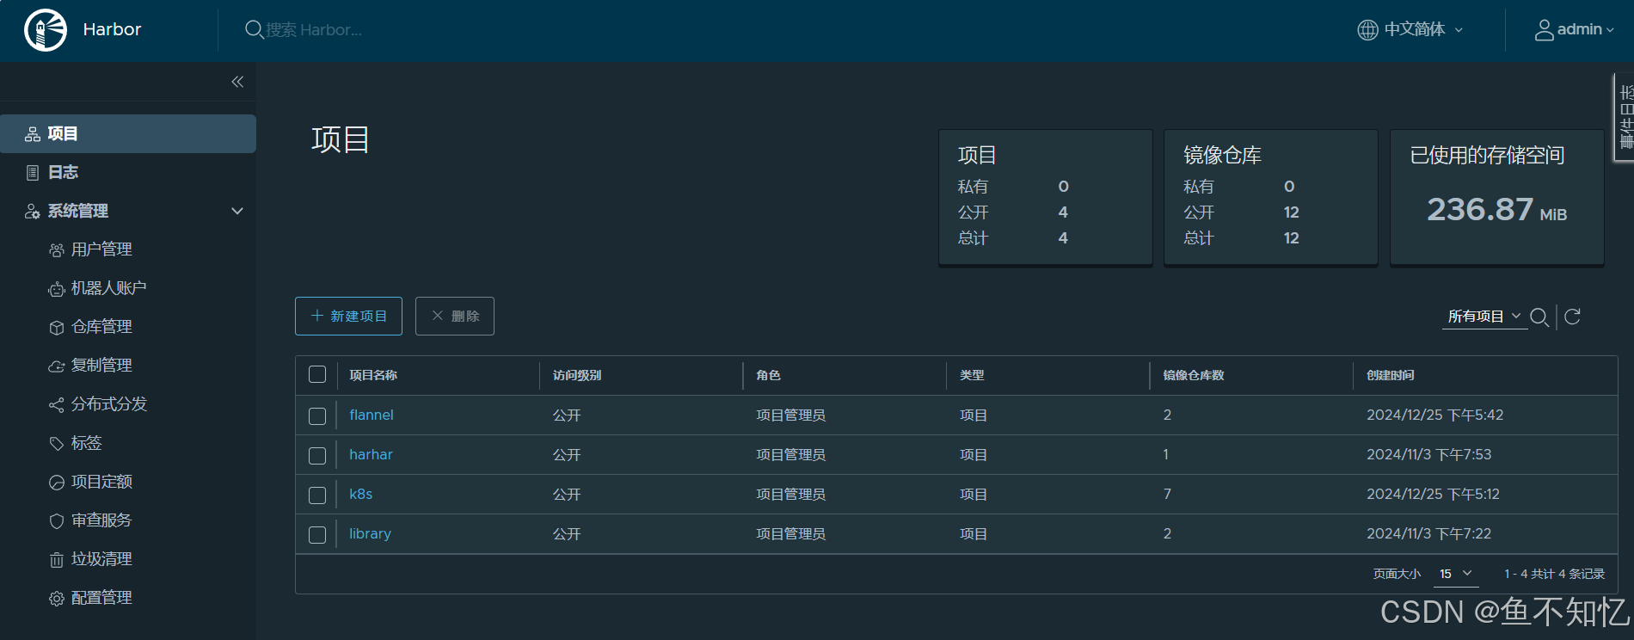The height and width of the screenshot is (640, 1634).
Task: Collapse the 系统管理 section chevron
Action: pyautogui.click(x=237, y=212)
